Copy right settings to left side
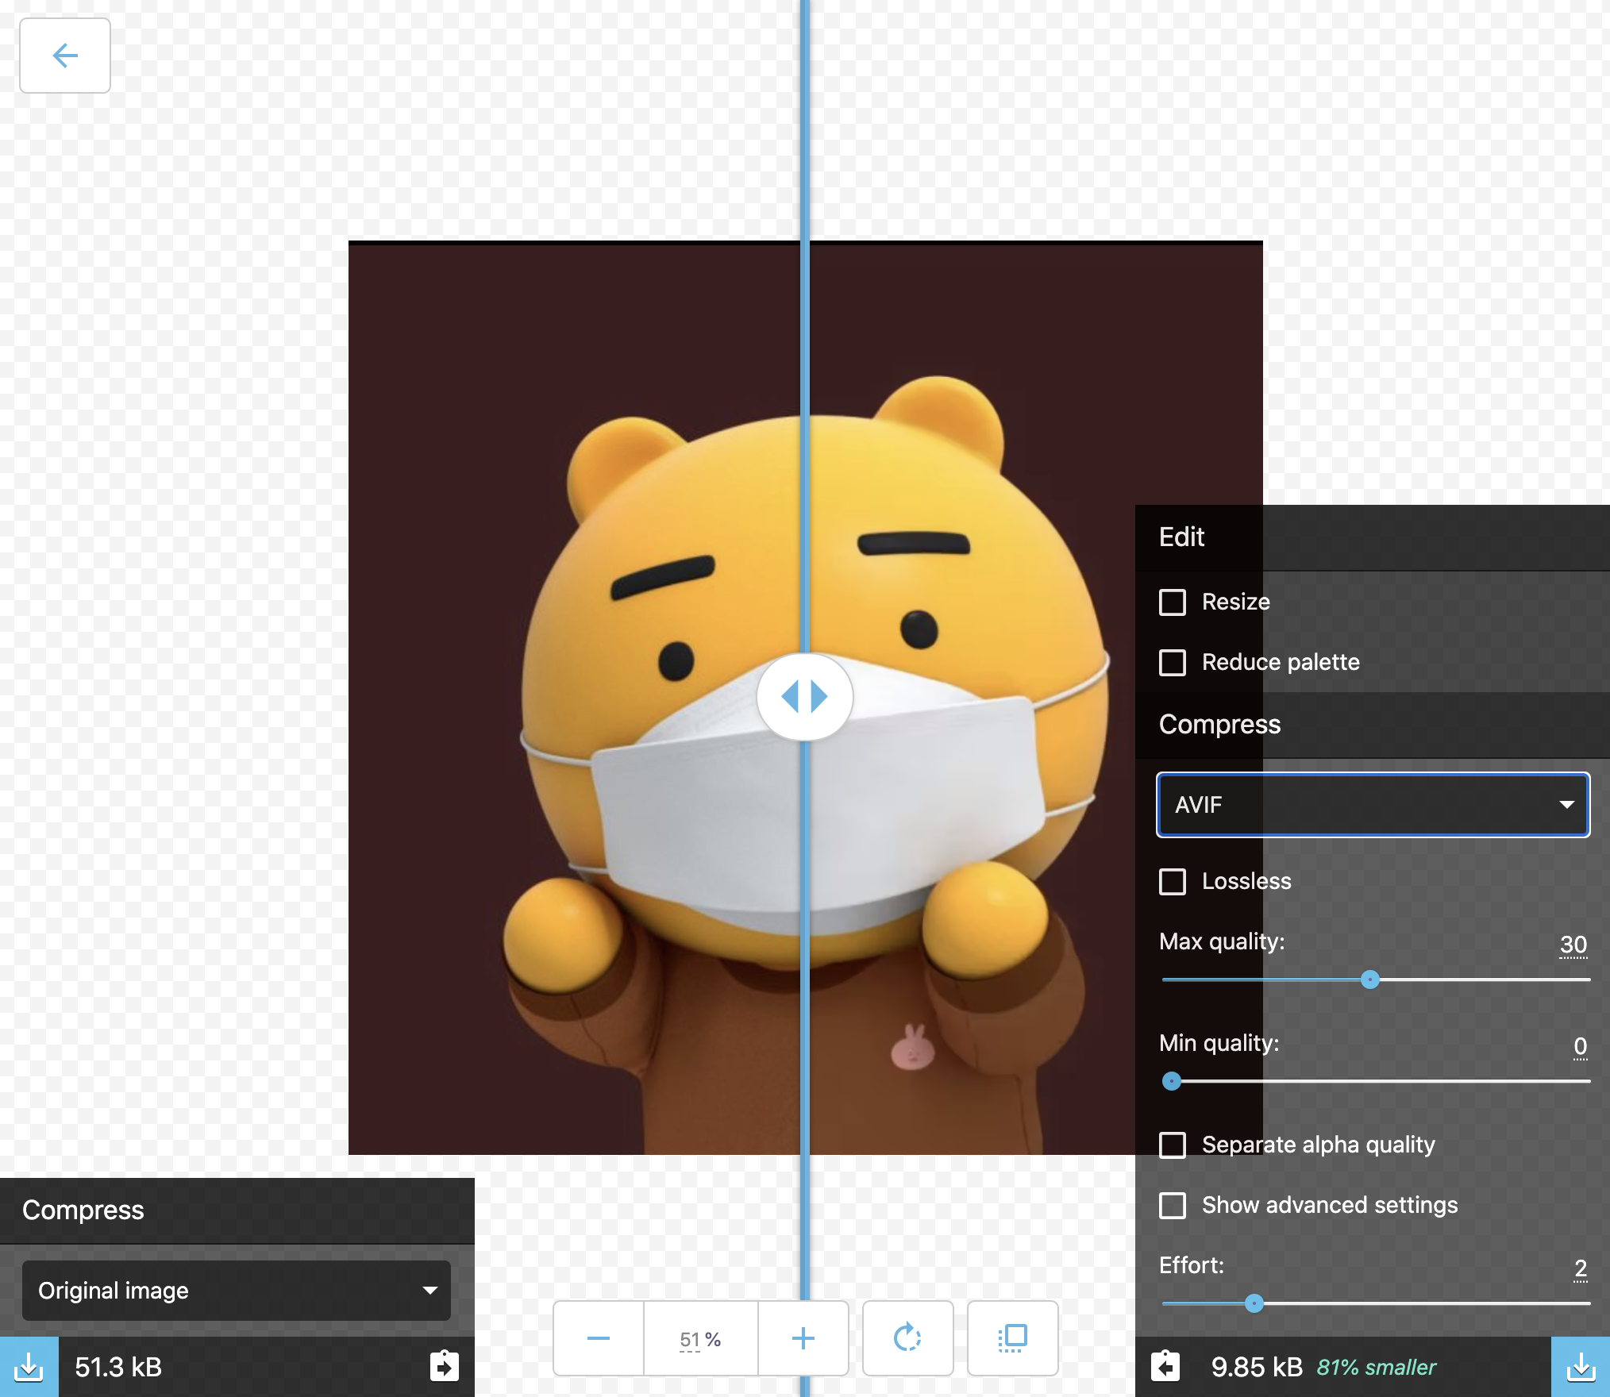The image size is (1610, 1397). (x=1165, y=1366)
